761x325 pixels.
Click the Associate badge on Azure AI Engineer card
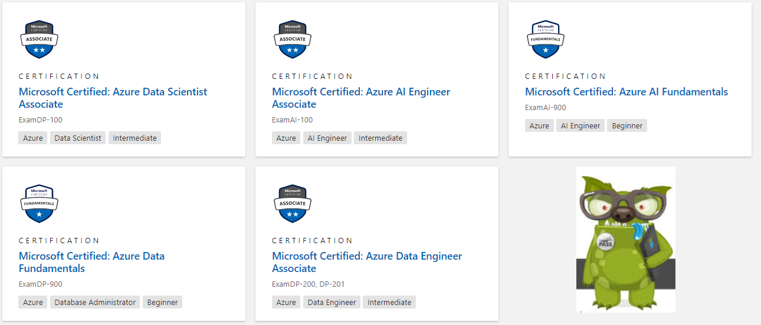(x=293, y=39)
